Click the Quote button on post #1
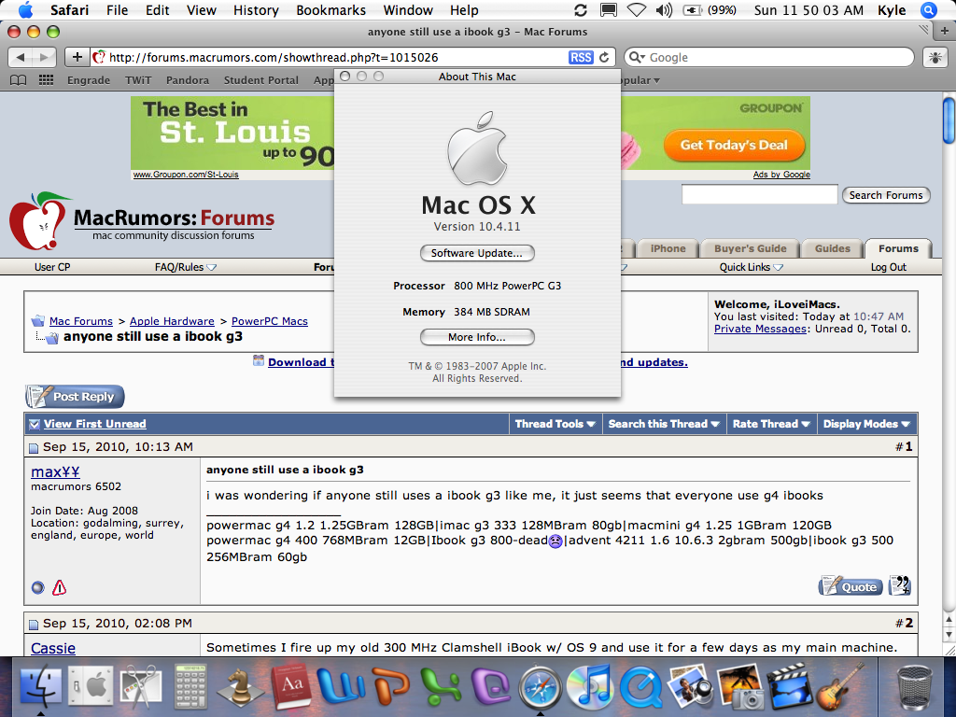The image size is (956, 717). [851, 586]
